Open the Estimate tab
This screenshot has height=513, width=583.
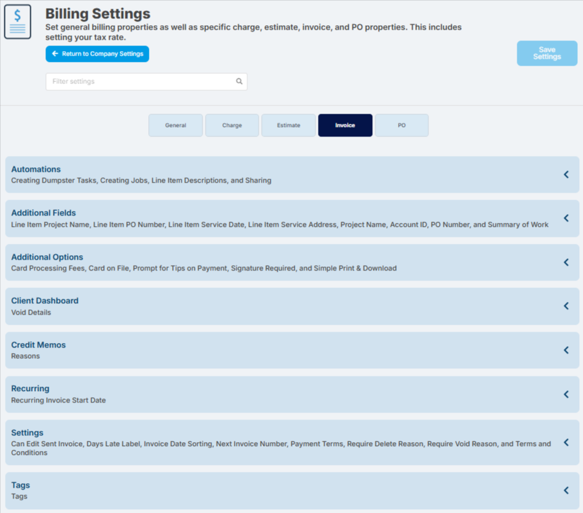(288, 125)
